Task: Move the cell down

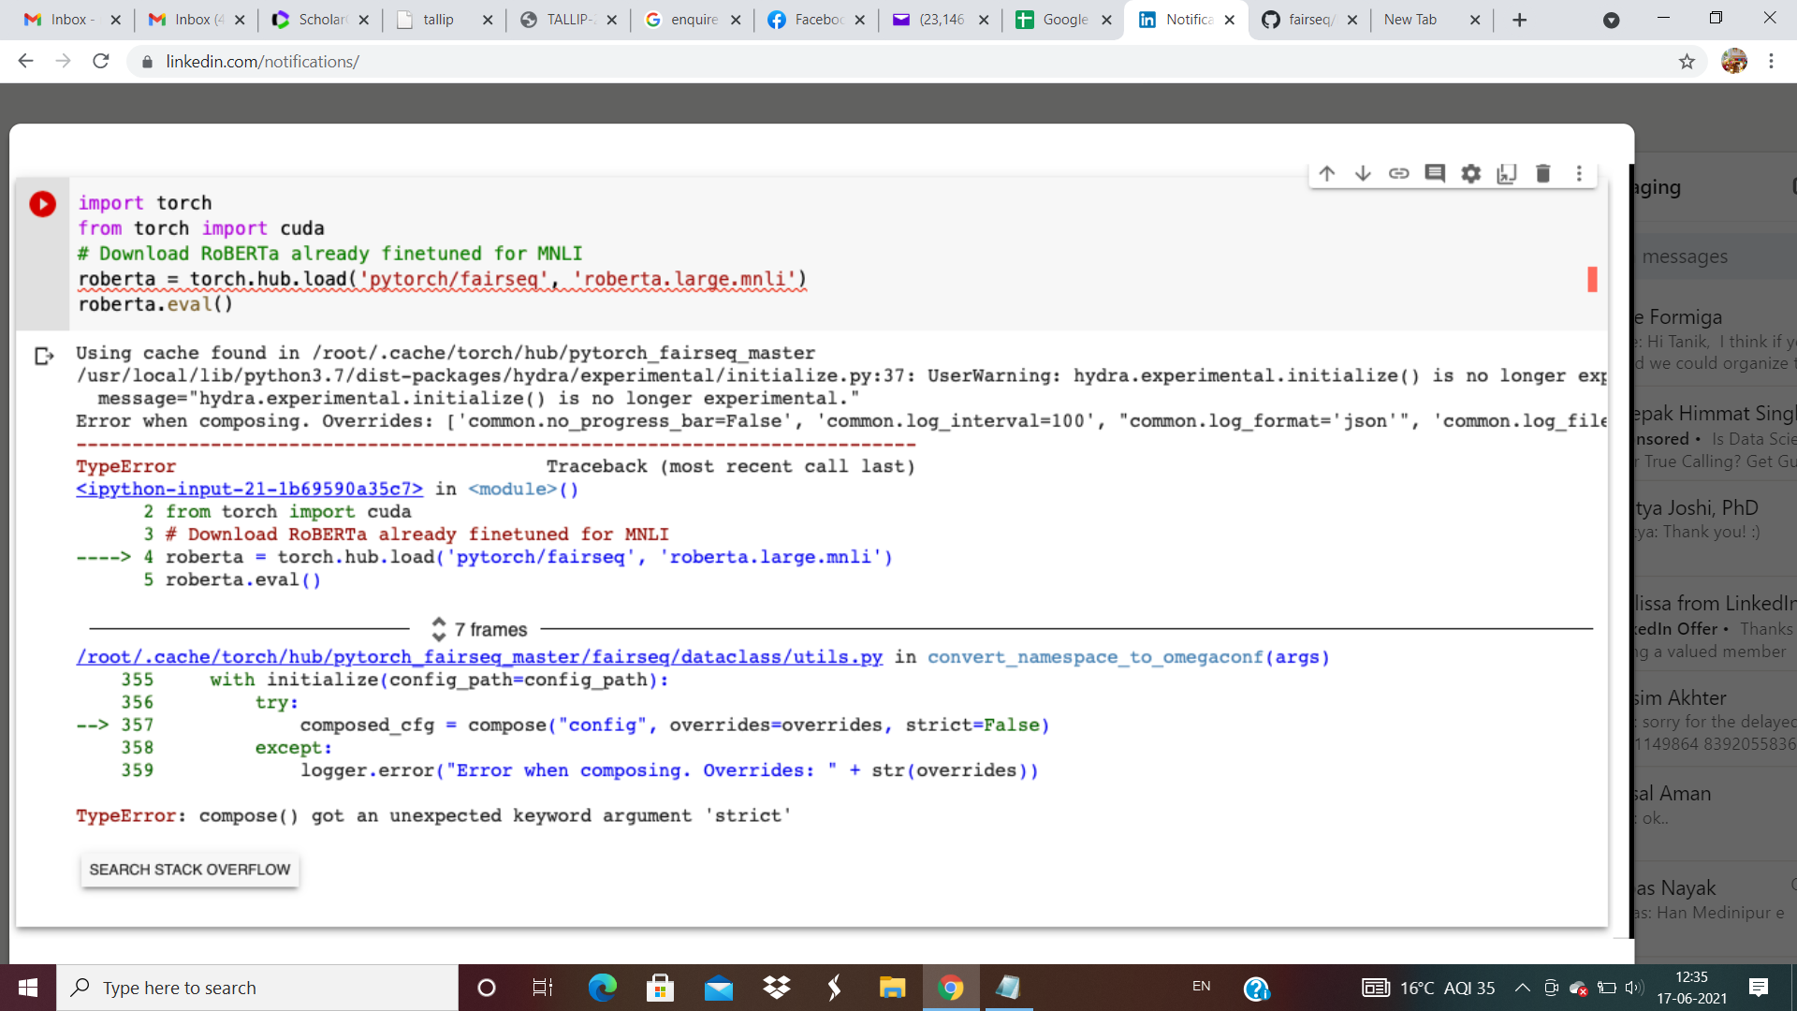Action: point(1363,173)
